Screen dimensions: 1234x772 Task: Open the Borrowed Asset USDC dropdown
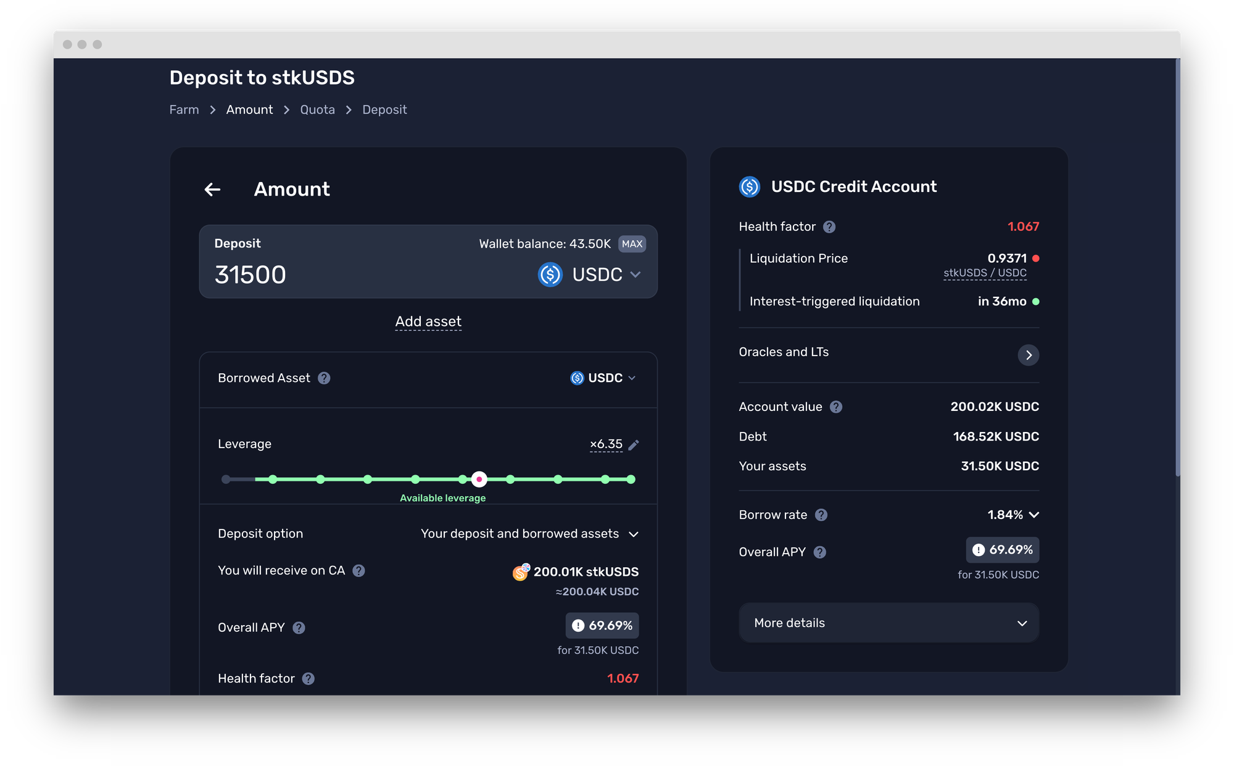pos(603,378)
